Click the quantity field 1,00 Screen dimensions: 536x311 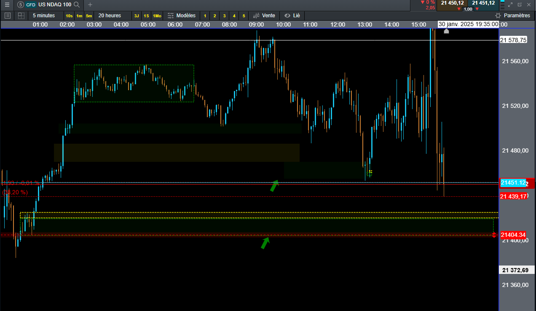tap(468, 9)
